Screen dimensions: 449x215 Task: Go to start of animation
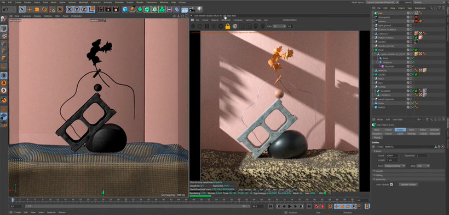(270, 206)
